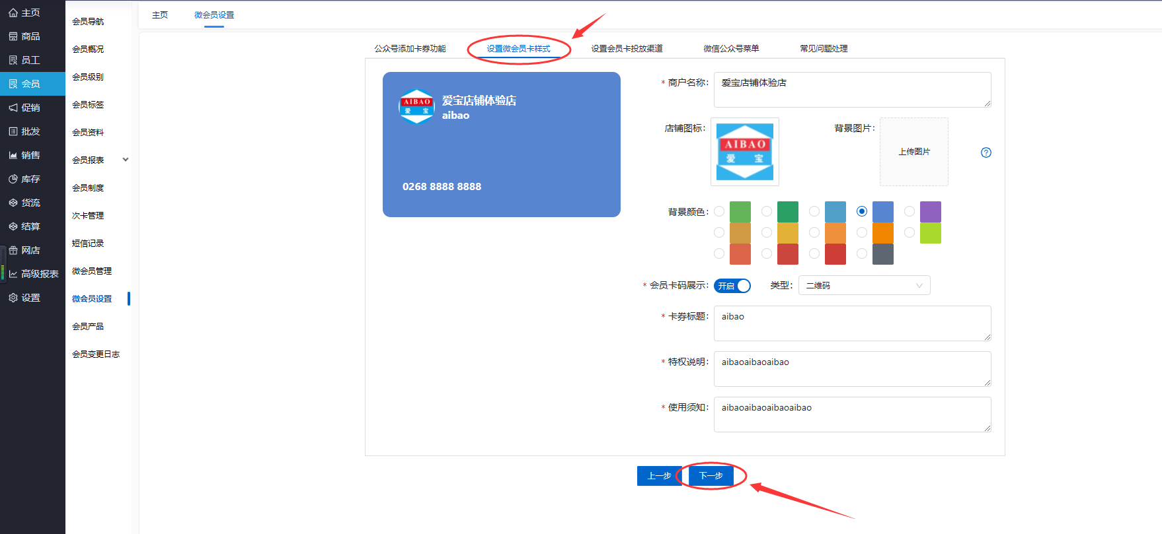This screenshot has width=1162, height=534.
Task: Open the 设置微会员卡样式 step tab
Action: pyautogui.click(x=518, y=49)
